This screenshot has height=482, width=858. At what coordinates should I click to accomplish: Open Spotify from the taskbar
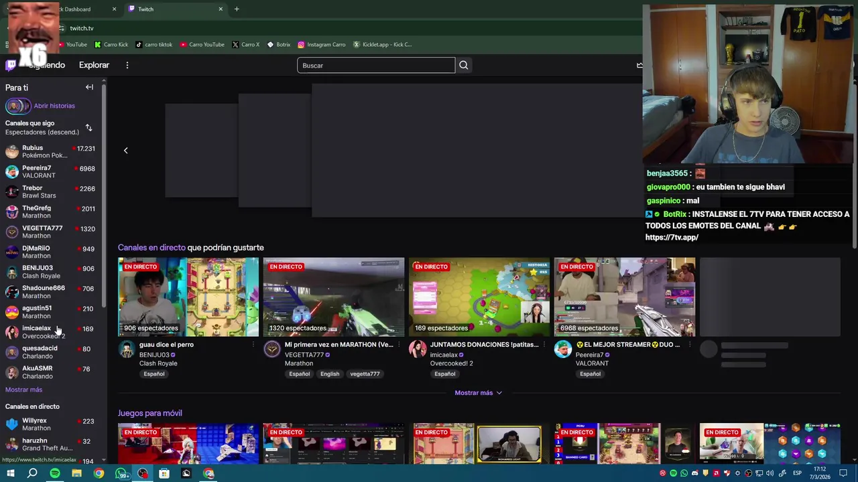tap(55, 473)
